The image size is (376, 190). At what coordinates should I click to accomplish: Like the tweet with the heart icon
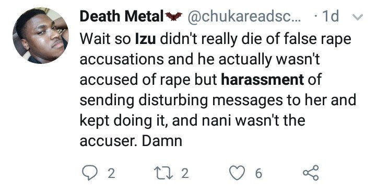point(237,173)
